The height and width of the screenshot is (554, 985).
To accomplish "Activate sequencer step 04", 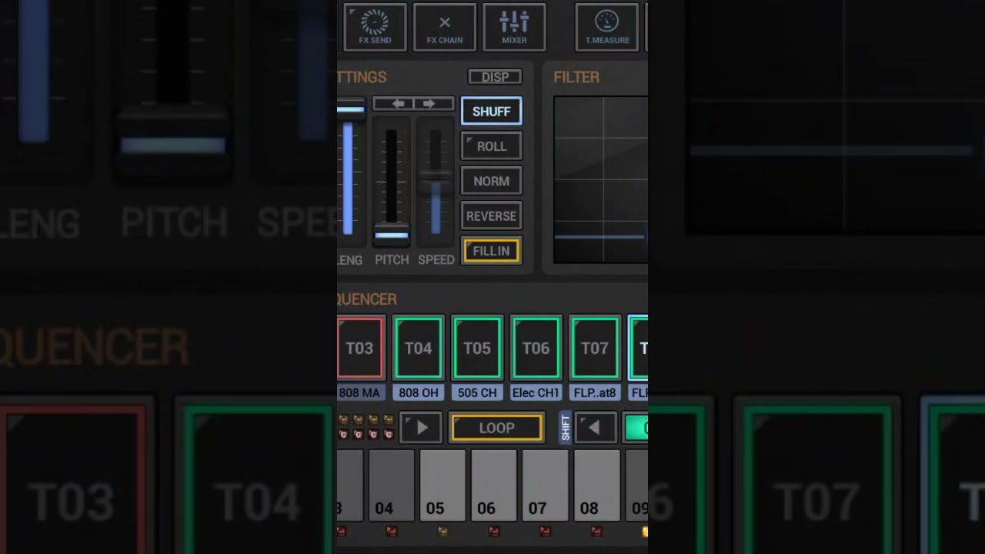I will tap(392, 486).
